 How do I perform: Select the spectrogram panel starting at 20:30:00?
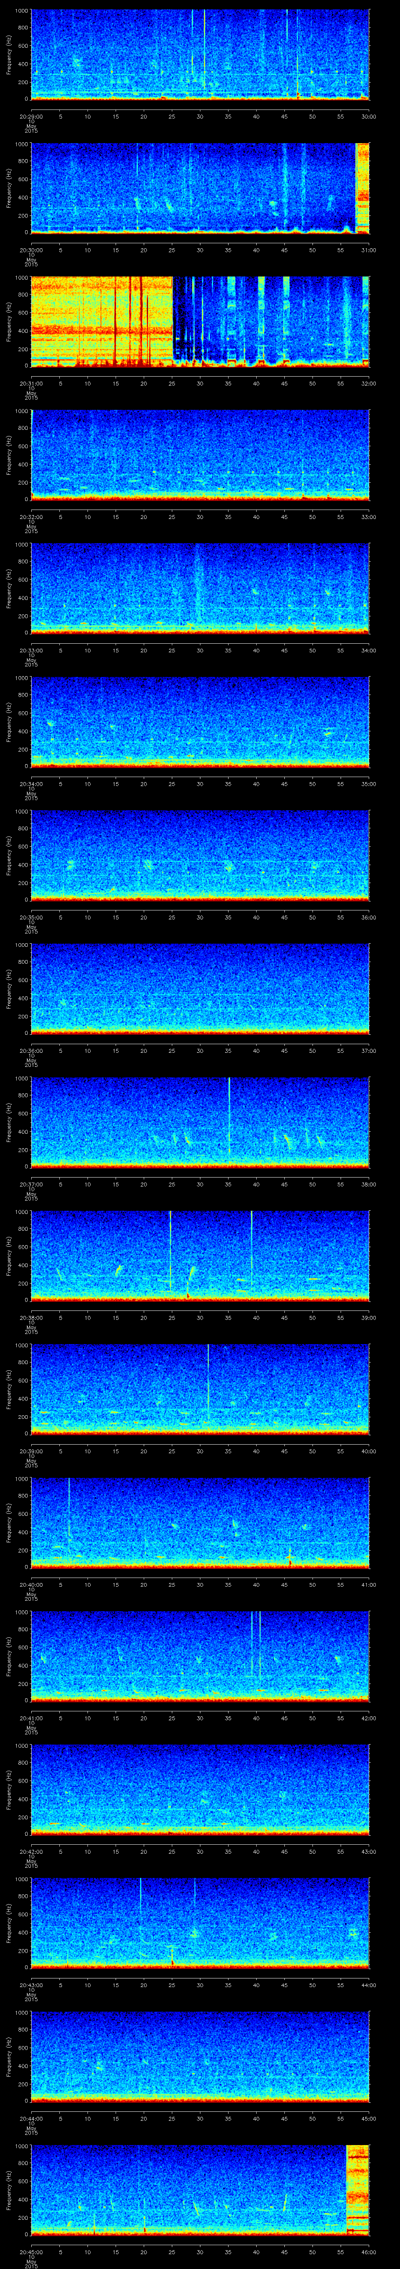[x=200, y=188]
